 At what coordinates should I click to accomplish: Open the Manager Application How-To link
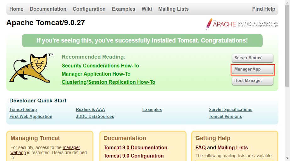point(96,74)
